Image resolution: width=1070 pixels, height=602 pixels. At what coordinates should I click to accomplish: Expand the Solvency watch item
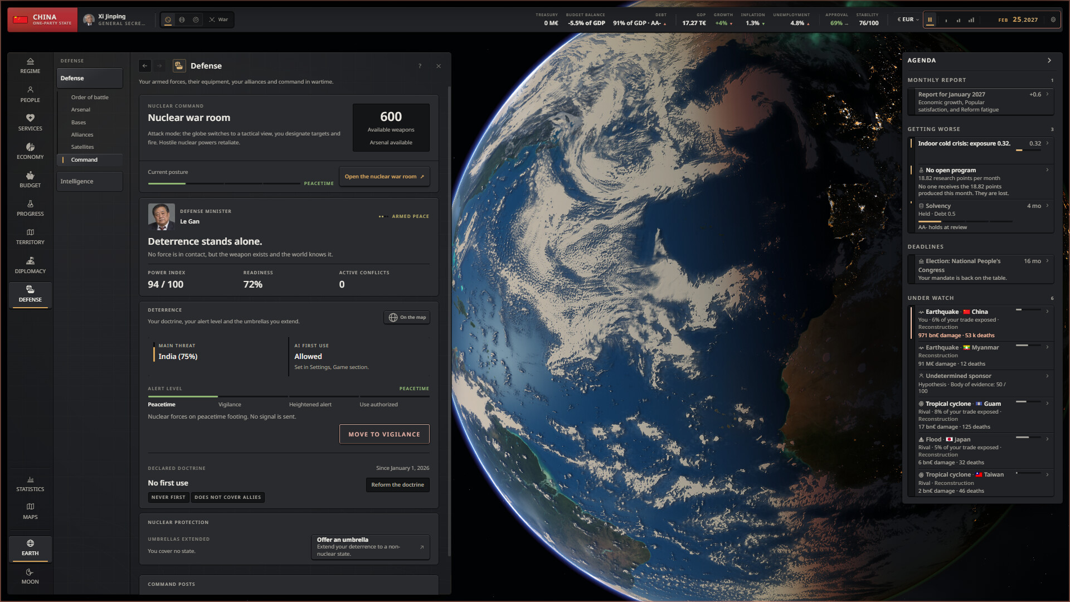pos(980,216)
